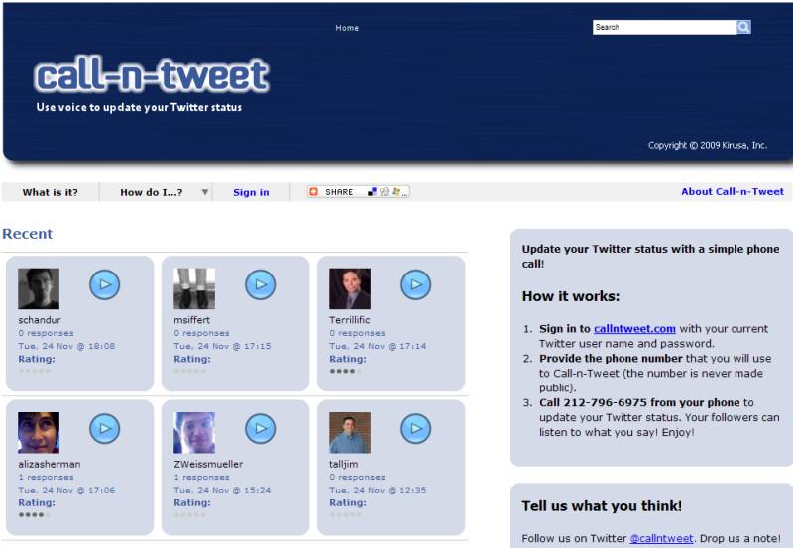Viewport: 793px width, 548px height.
Task: Click the Home link in header
Action: click(x=347, y=28)
